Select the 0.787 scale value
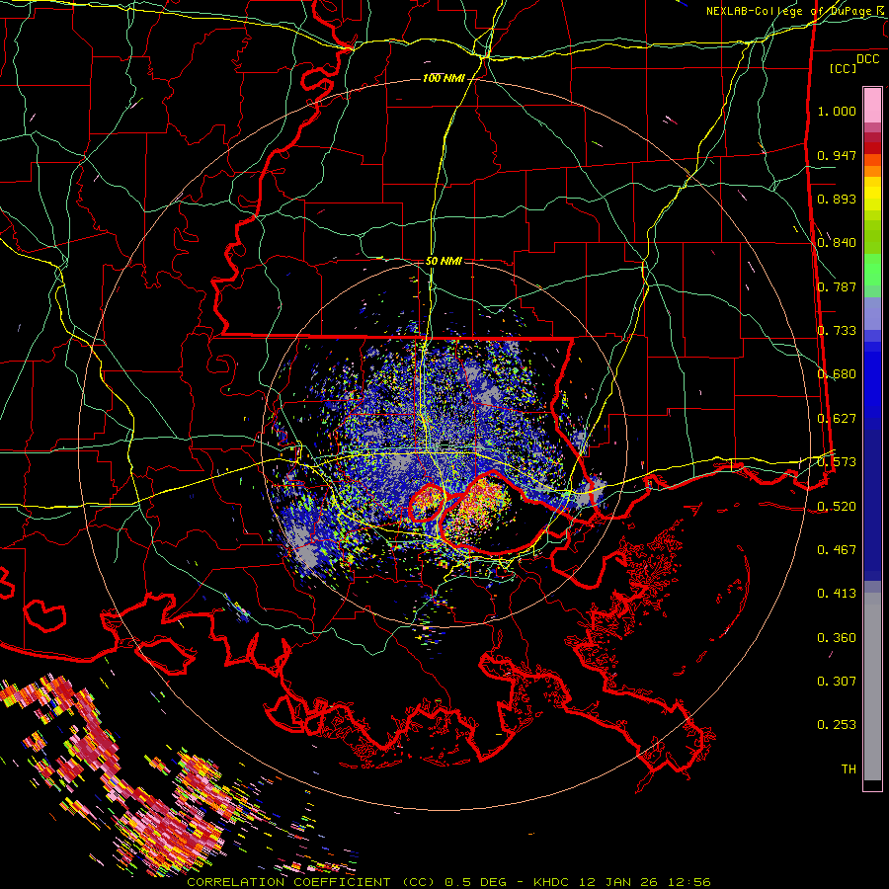Screen dimensions: 889x889 coord(837,286)
